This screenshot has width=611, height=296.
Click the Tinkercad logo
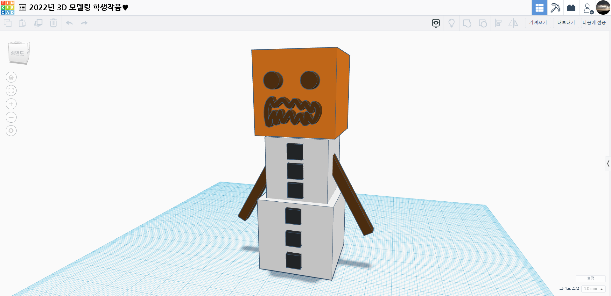point(8,8)
